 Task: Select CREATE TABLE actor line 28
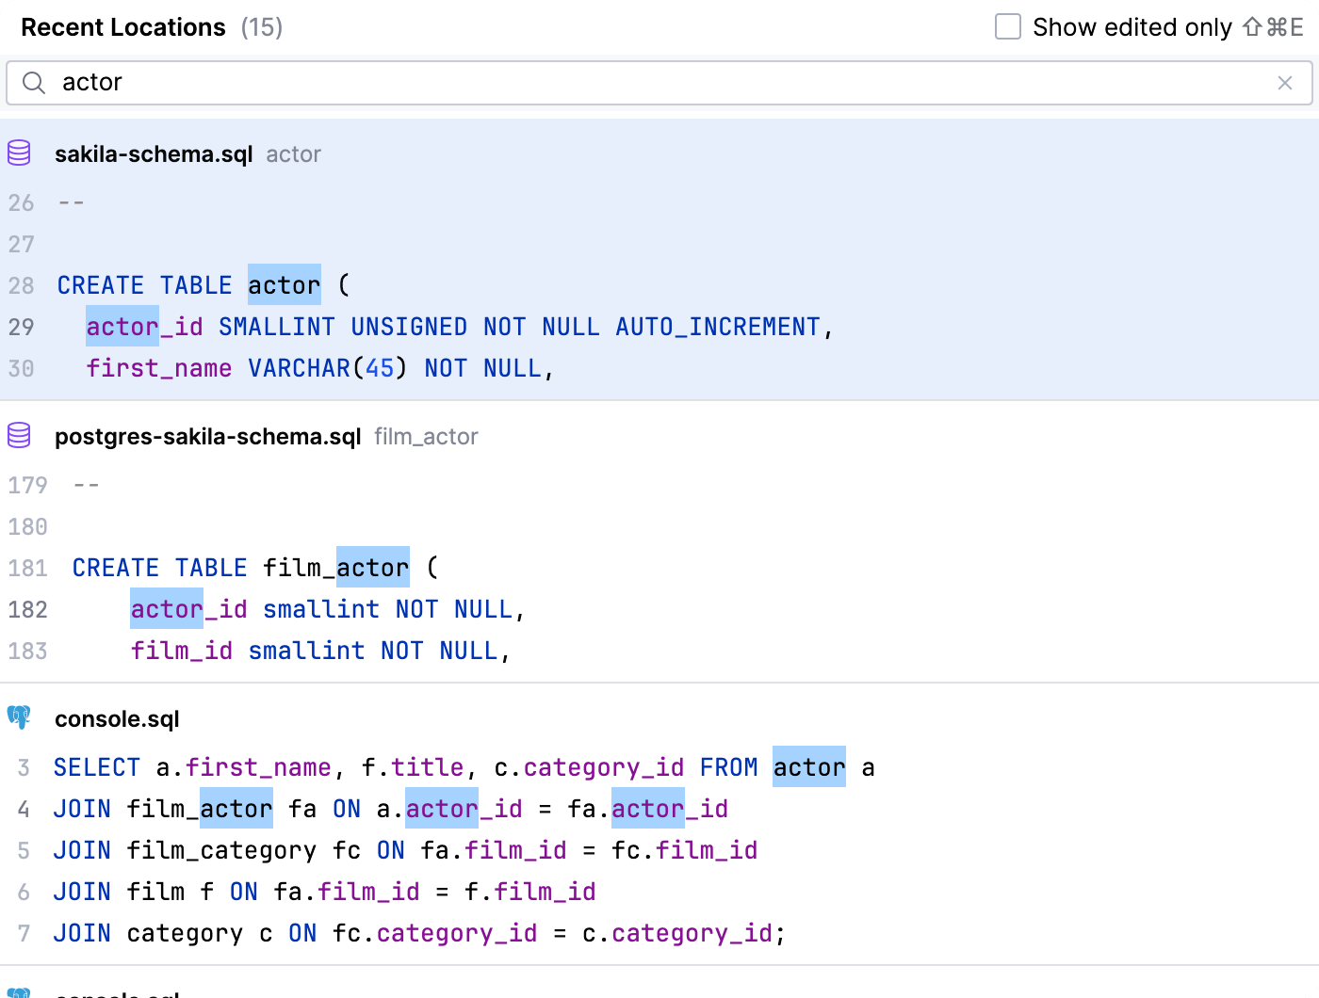point(204,285)
